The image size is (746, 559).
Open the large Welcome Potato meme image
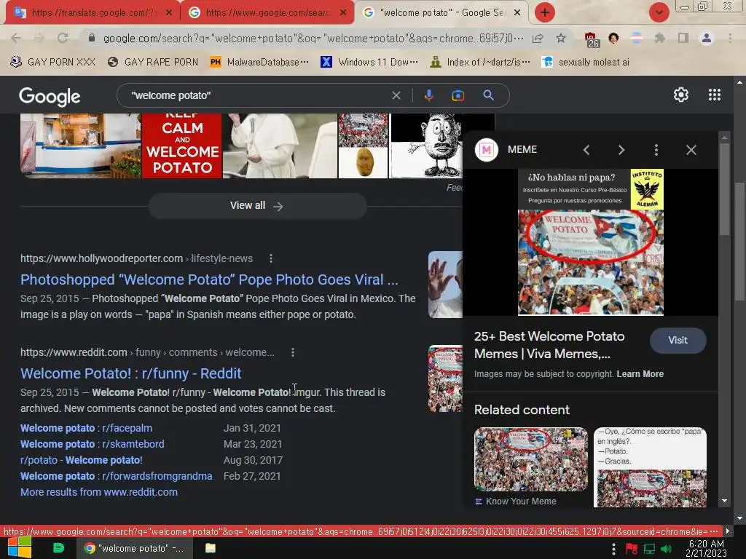[x=590, y=242]
